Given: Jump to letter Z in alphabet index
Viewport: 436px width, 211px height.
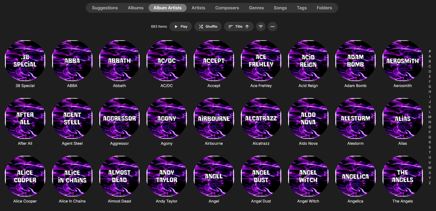Looking at the screenshot, I should 430,183.
